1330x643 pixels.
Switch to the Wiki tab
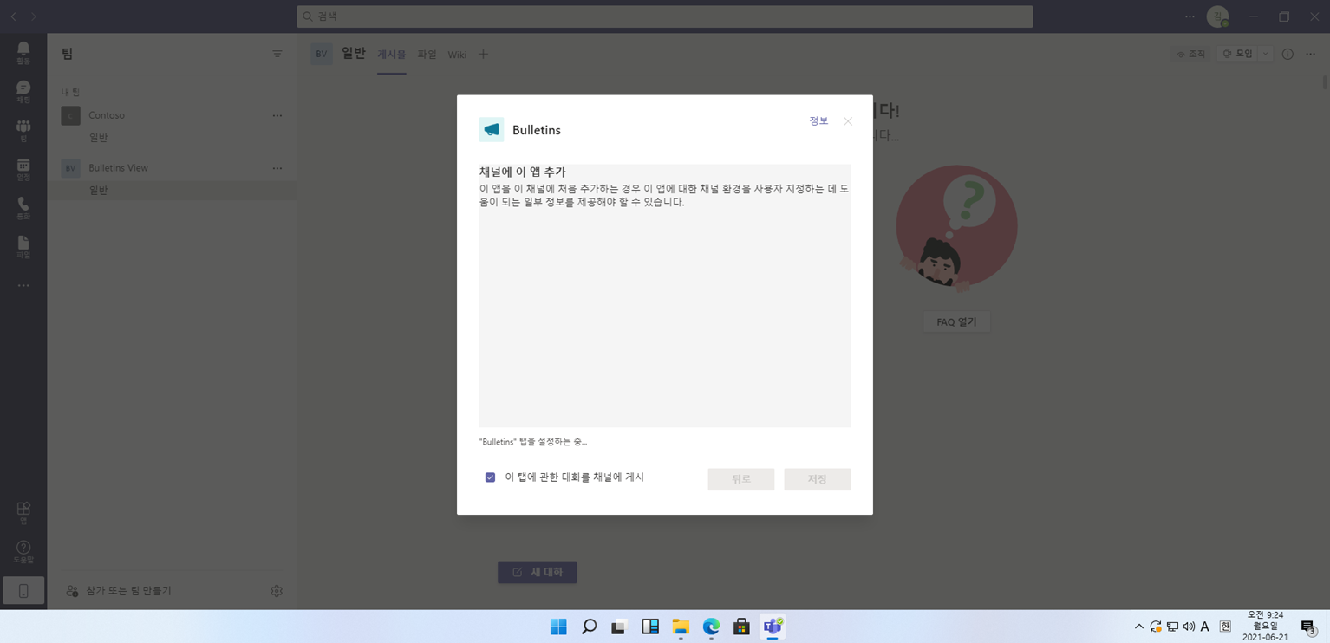(x=457, y=55)
